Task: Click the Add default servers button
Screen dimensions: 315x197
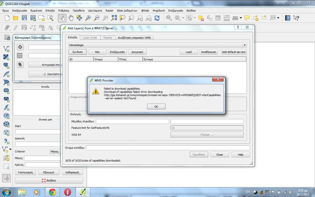Action: coord(234,52)
